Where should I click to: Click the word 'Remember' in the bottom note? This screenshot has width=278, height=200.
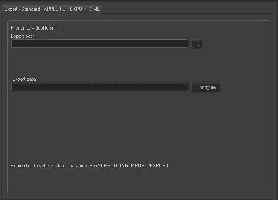pyautogui.click(x=21, y=166)
